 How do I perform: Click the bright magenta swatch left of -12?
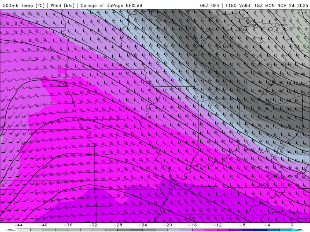[x=211, y=230]
